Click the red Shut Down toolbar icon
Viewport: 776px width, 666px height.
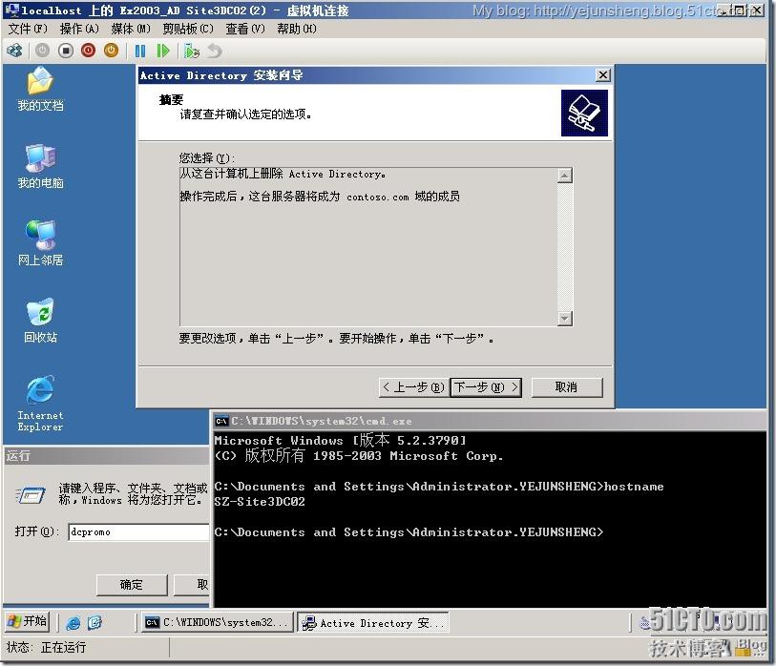tap(88, 51)
